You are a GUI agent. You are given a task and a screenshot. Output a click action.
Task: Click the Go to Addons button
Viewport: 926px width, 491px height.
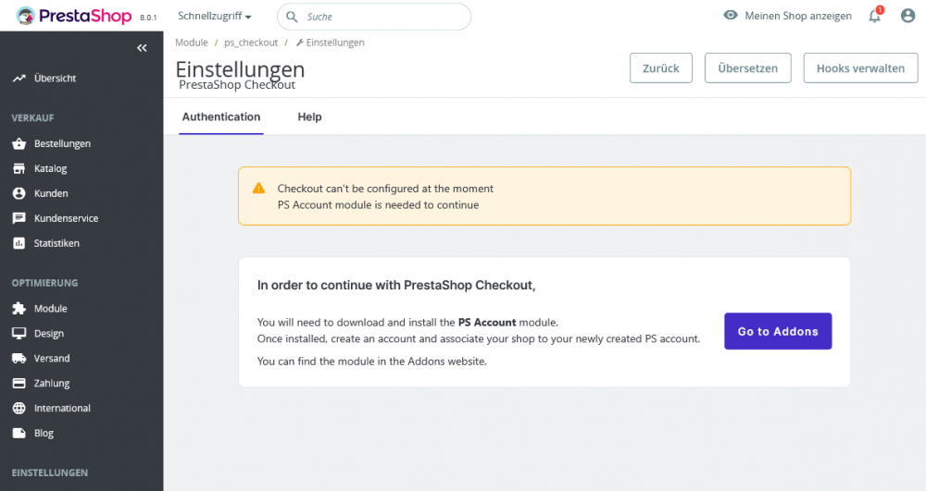(x=778, y=331)
